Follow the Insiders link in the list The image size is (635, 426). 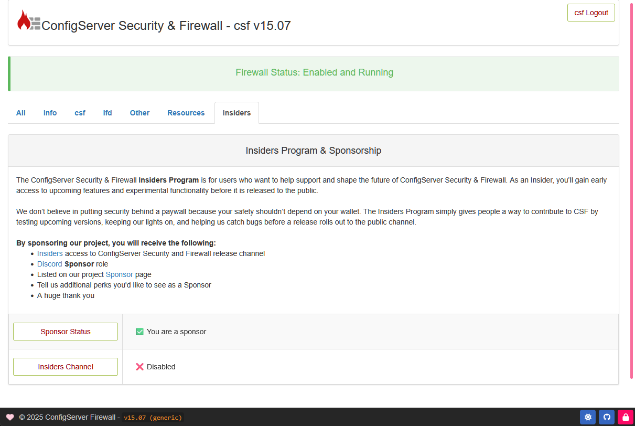(x=50, y=253)
